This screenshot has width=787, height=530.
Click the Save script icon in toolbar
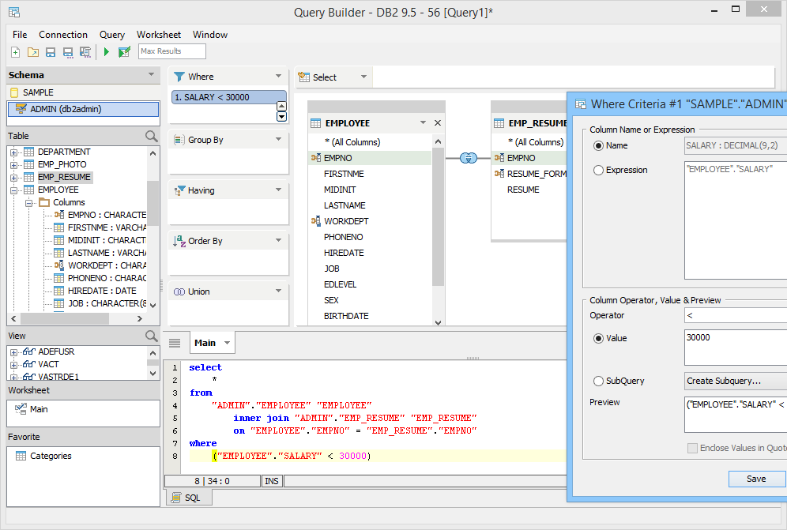click(85, 51)
